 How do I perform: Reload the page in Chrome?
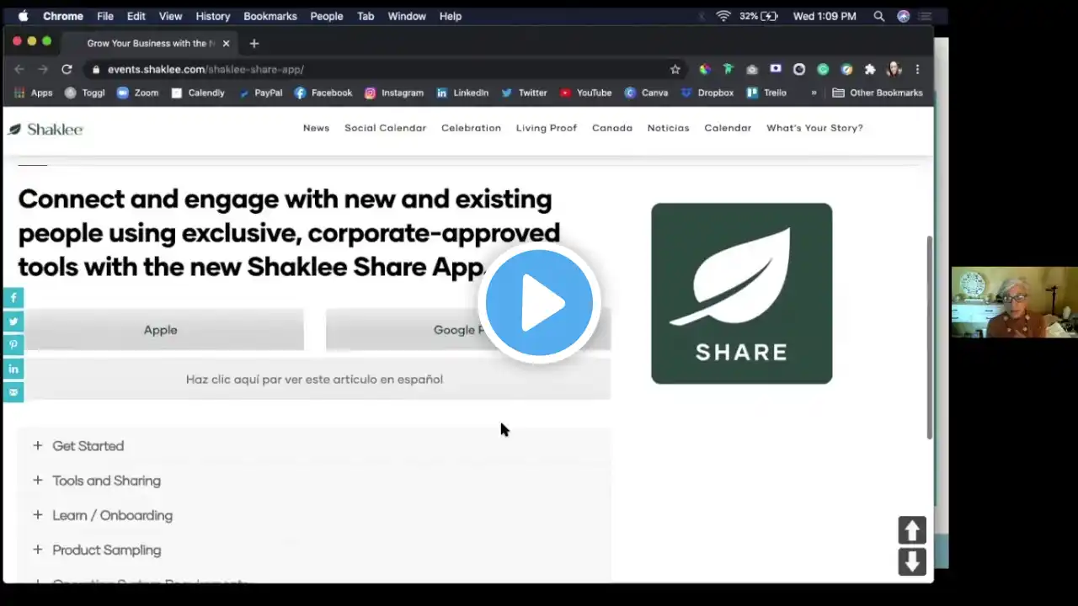click(67, 69)
